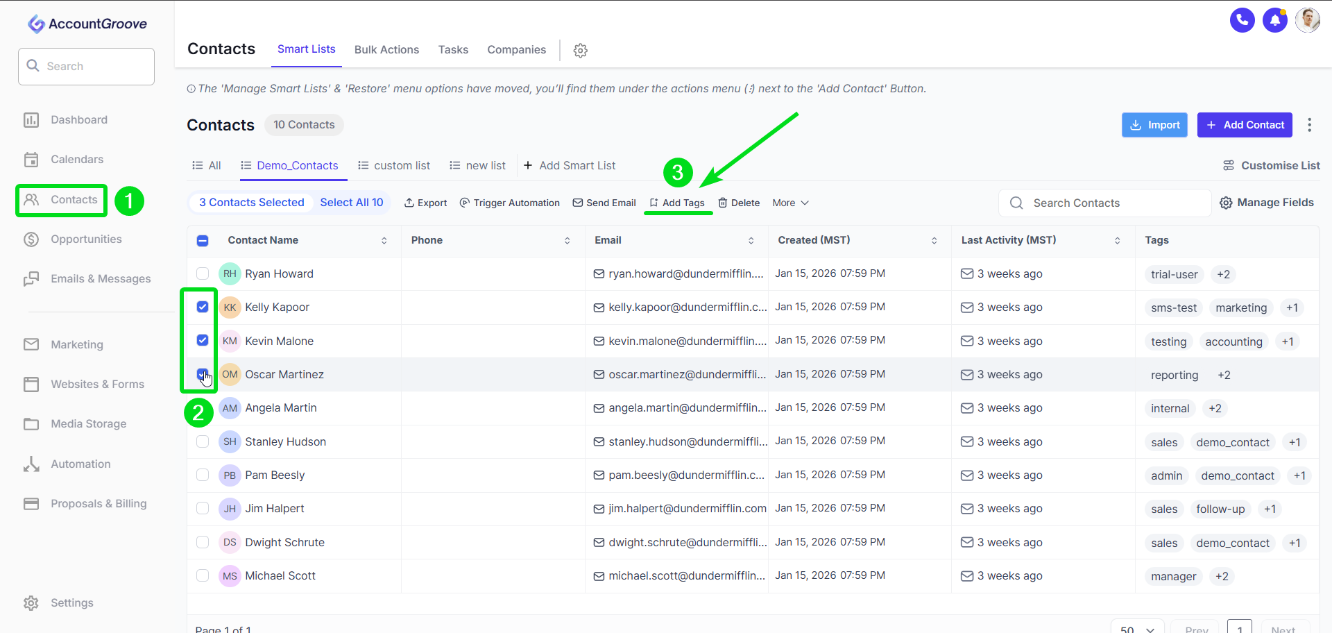Sort by Created (MST) column
Image resolution: width=1332 pixels, height=633 pixels.
click(934, 241)
